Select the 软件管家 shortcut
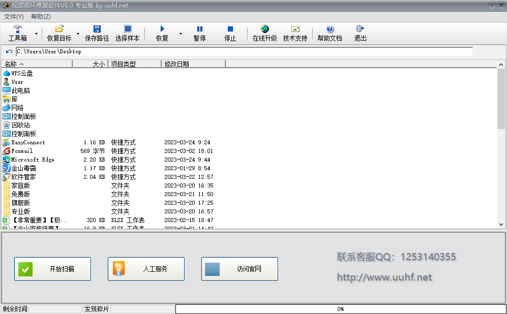Viewport: 507px width, 314px height. click(19, 177)
